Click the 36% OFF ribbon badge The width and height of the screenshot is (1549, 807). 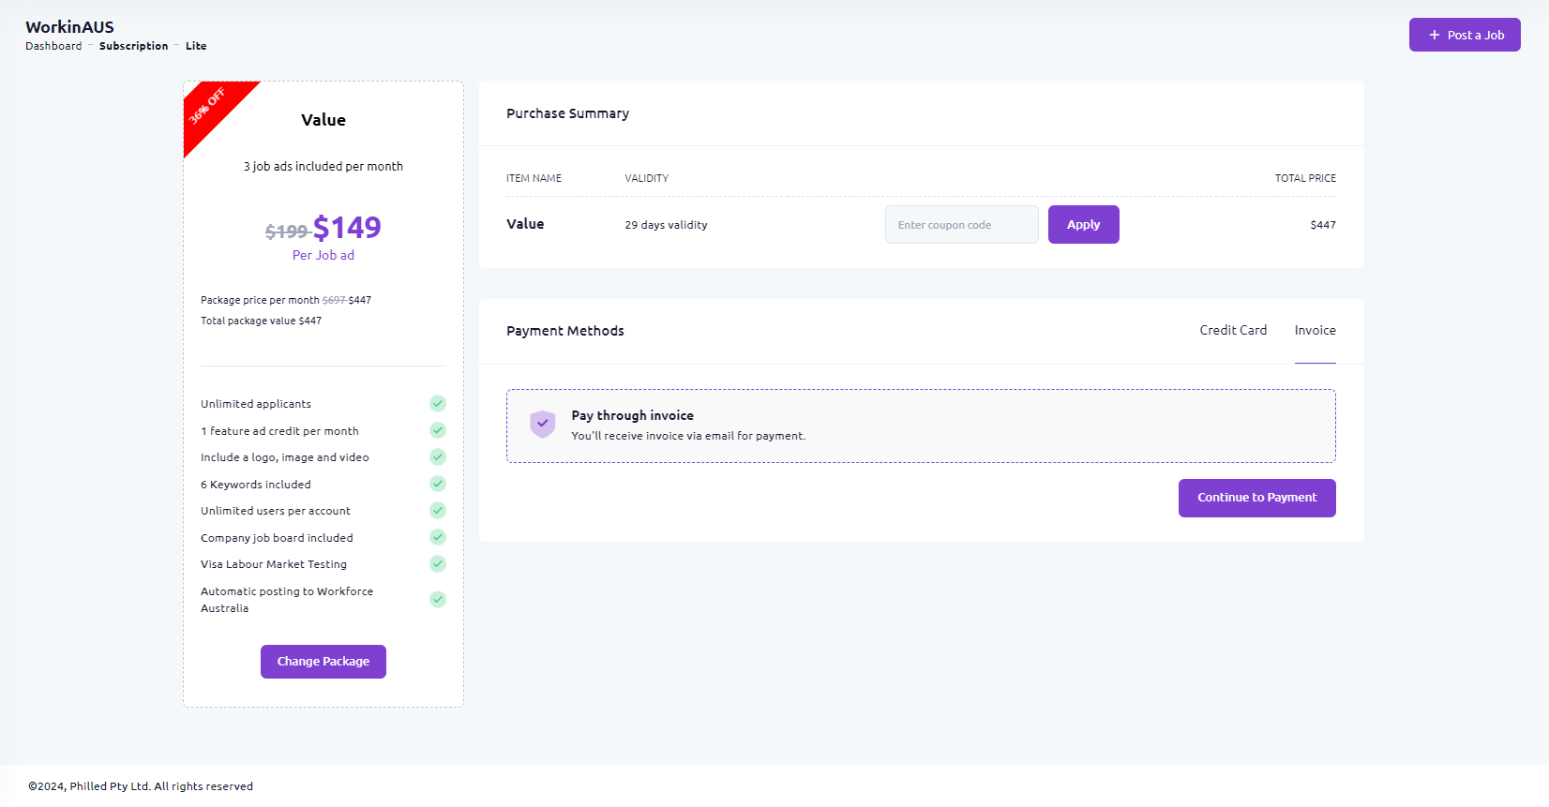(x=207, y=106)
